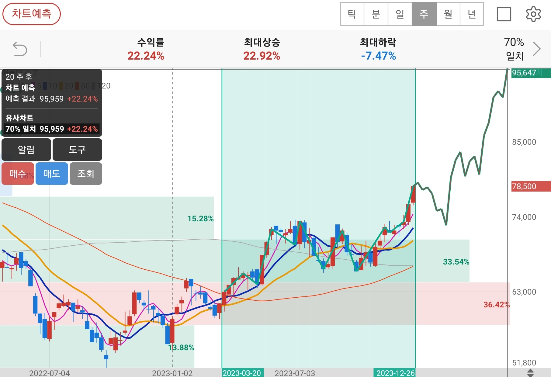Screen dimensions: 551x377
Task: Click the 70% 일치 match label
Action: point(514,49)
